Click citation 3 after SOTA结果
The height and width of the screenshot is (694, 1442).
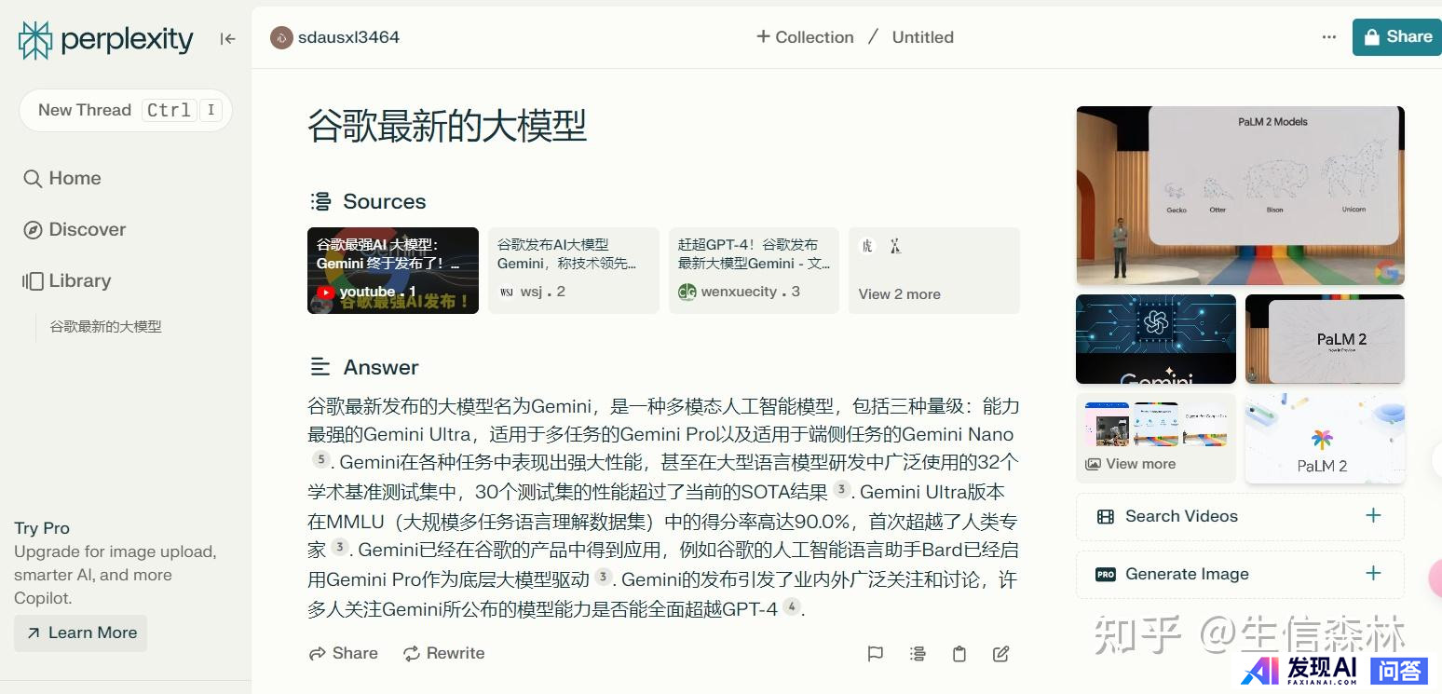[x=841, y=489]
